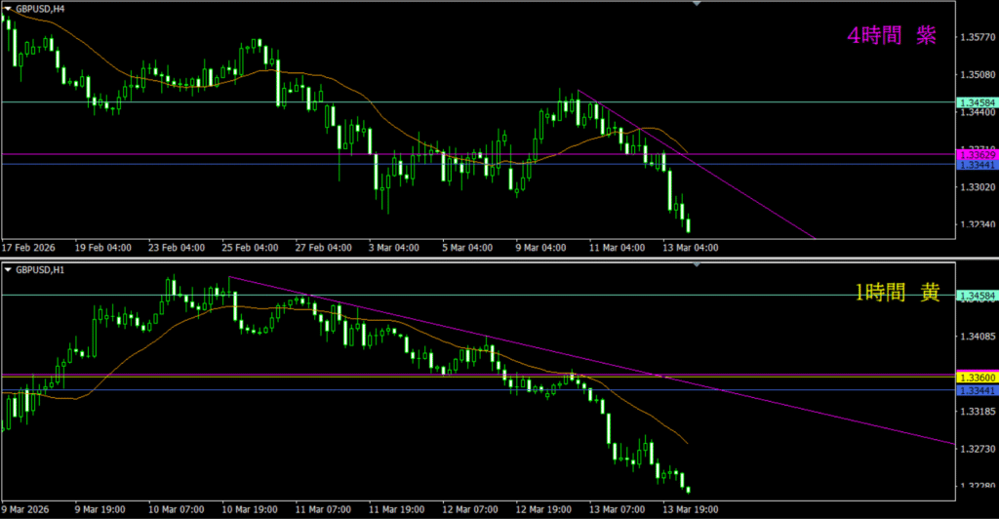The height and width of the screenshot is (519, 999).
Task: Click the GBPUSD,H1 chart title arrow
Action: (8, 269)
